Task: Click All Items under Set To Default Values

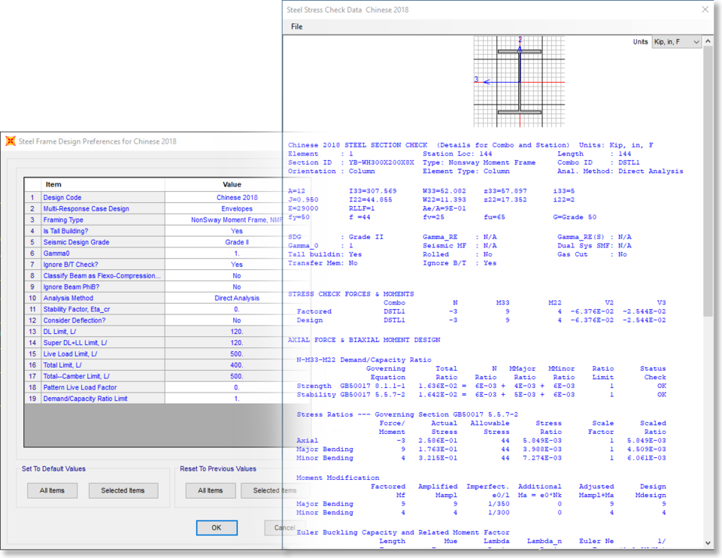Action: tap(52, 490)
